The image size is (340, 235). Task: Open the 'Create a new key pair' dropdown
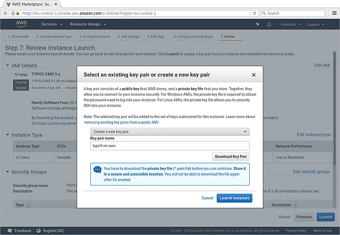[170, 131]
